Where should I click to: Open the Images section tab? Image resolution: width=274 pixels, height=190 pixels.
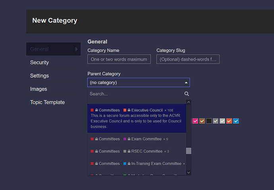53,89
